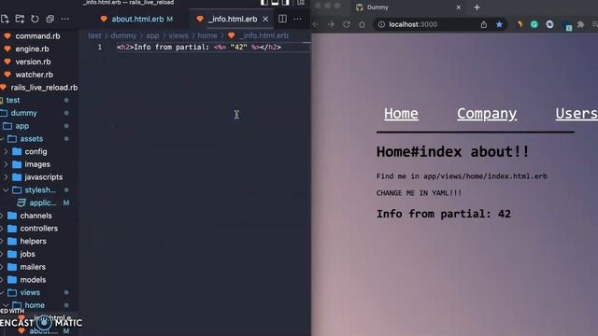Bookmark this page with star icon
Screen dimensions: 598x336
[x=499, y=24]
